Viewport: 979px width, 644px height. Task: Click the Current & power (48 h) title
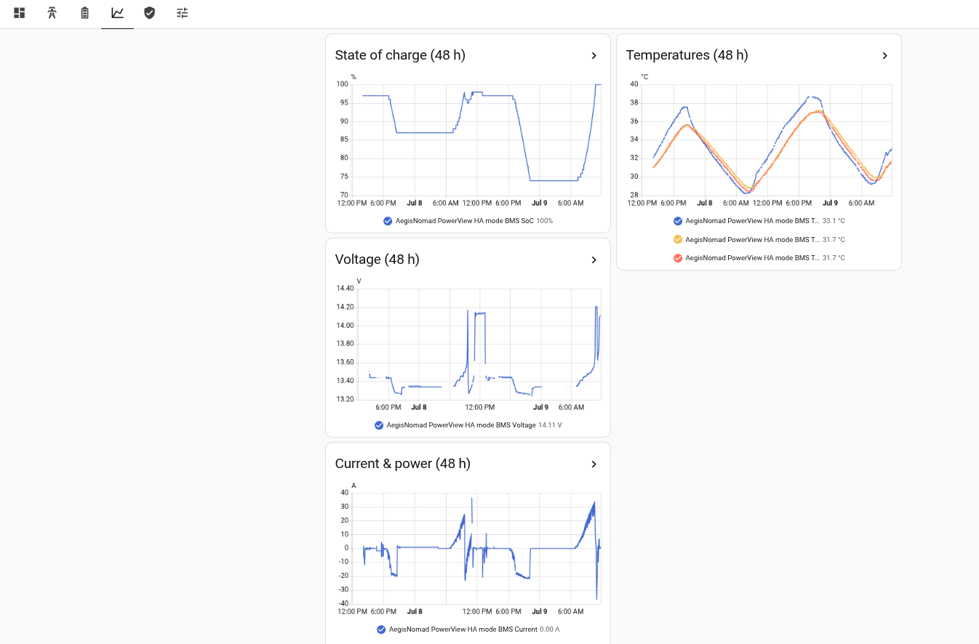(403, 464)
